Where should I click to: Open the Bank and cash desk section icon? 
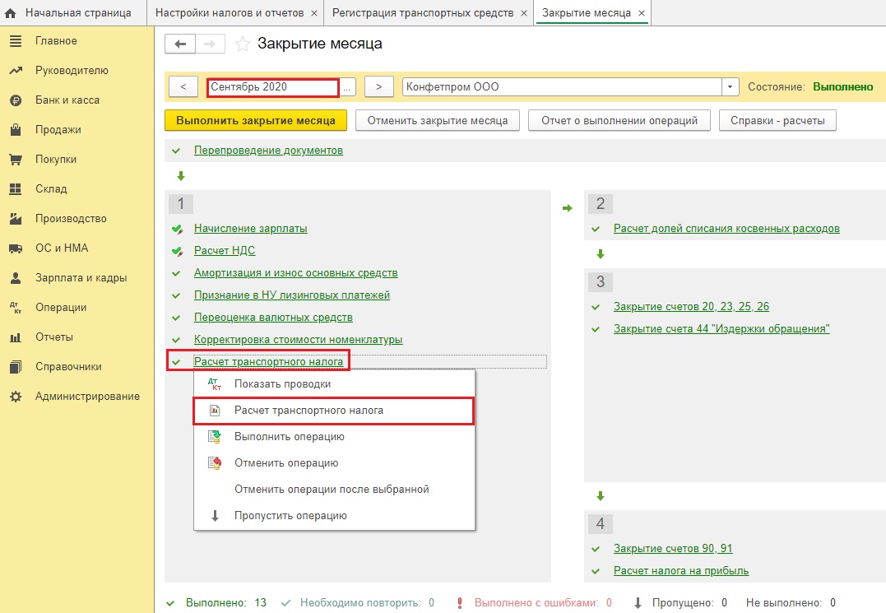coord(15,100)
